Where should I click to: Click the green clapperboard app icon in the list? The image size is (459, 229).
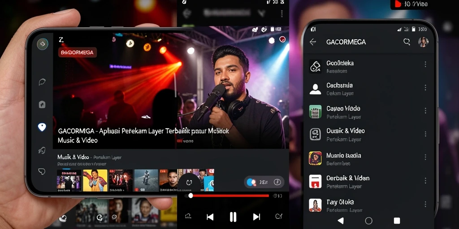coord(315,111)
